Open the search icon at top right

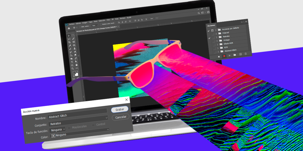[199, 13]
